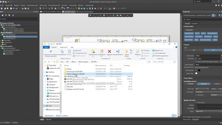This screenshot has height=125, width=222.
Task: Open Справка help menu in Altium
Action: (x=89, y=5)
